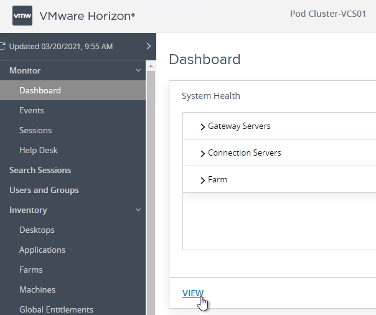Collapse the Inventory section chevron
The image size is (376, 315).
tap(138, 210)
